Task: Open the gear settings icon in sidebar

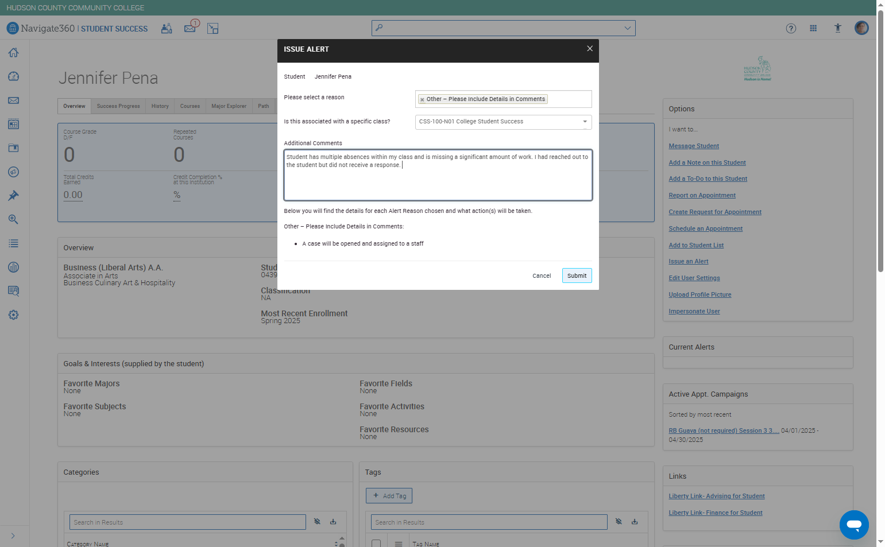Action: tap(14, 315)
